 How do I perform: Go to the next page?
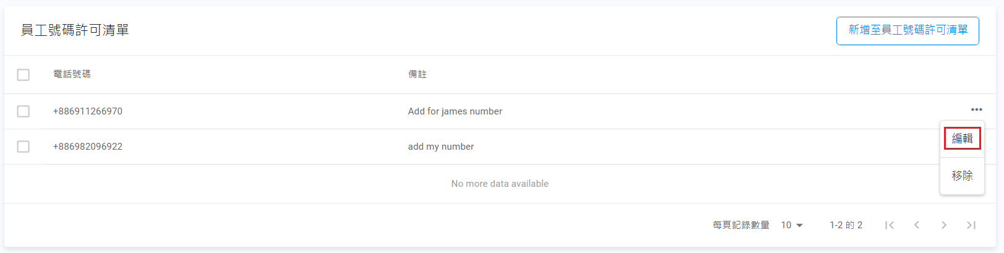(x=944, y=225)
